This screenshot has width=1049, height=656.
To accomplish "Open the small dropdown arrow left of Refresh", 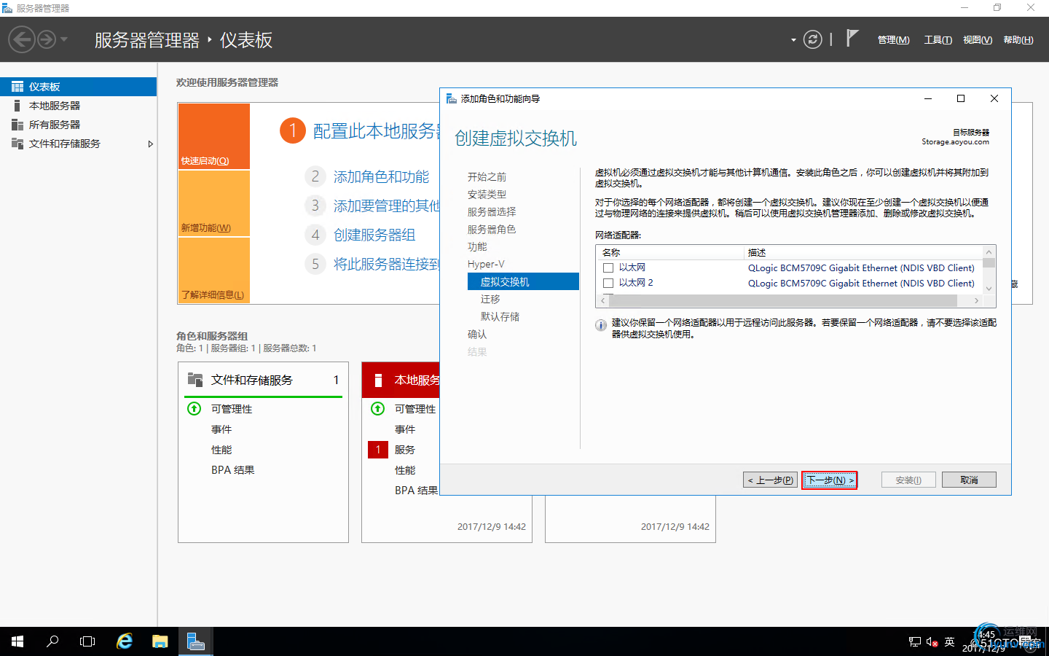I will click(x=793, y=40).
